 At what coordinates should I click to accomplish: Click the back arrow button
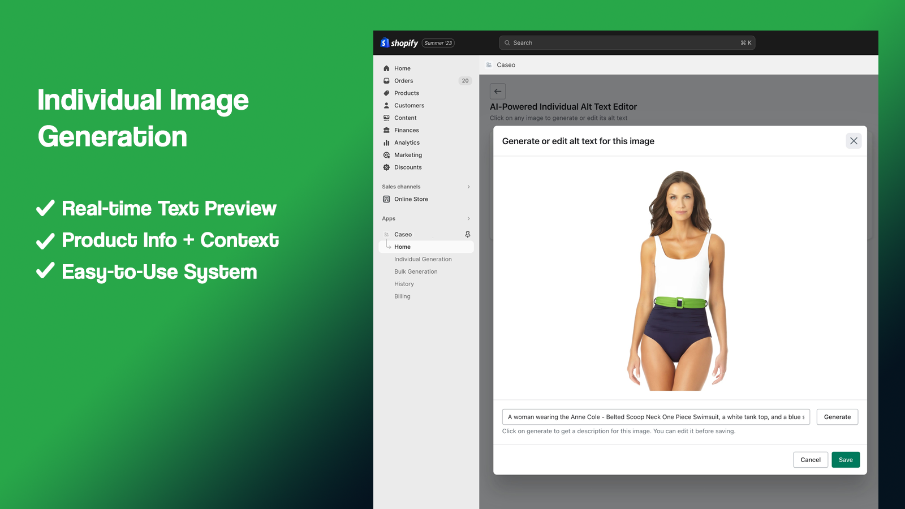(498, 91)
